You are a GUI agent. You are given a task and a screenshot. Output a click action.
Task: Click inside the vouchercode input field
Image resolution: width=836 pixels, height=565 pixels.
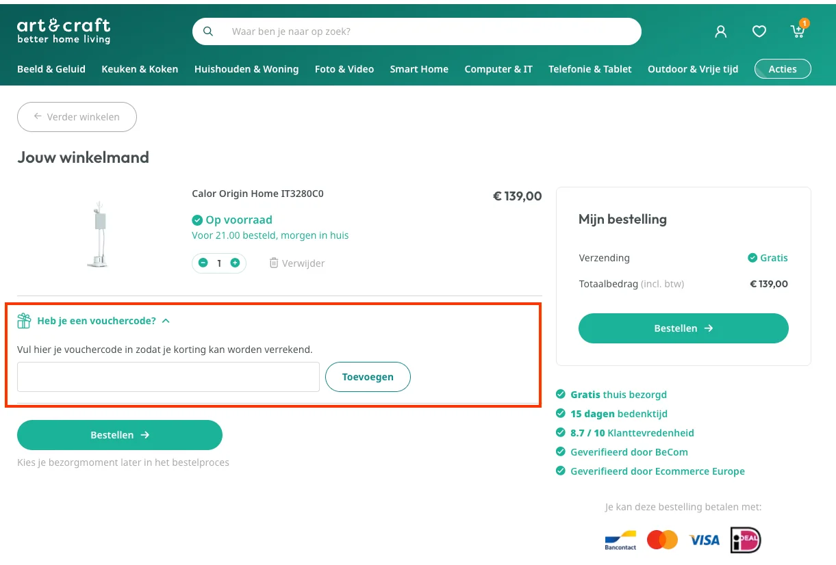click(168, 377)
